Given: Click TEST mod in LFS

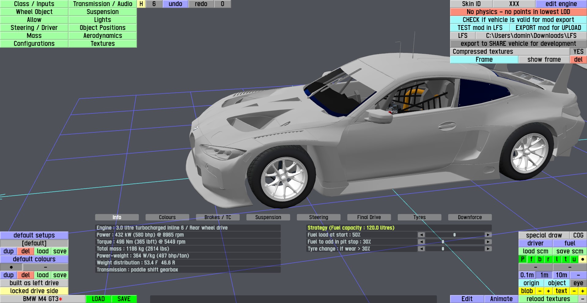Looking at the screenshot, I should 480,28.
